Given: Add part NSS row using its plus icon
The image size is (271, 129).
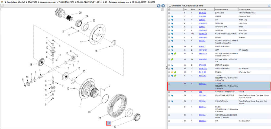Looking at the screenshot, I should click(169, 92).
